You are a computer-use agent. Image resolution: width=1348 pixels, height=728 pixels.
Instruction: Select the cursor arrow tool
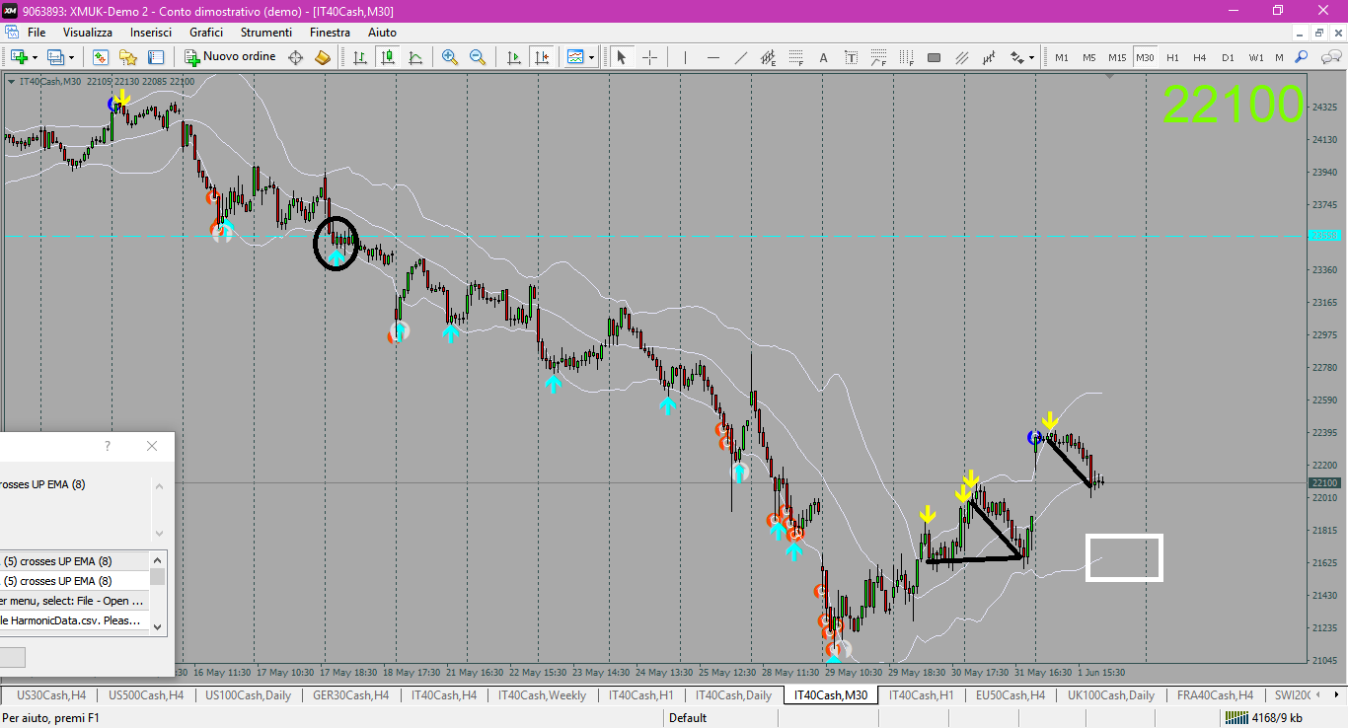[x=622, y=57]
